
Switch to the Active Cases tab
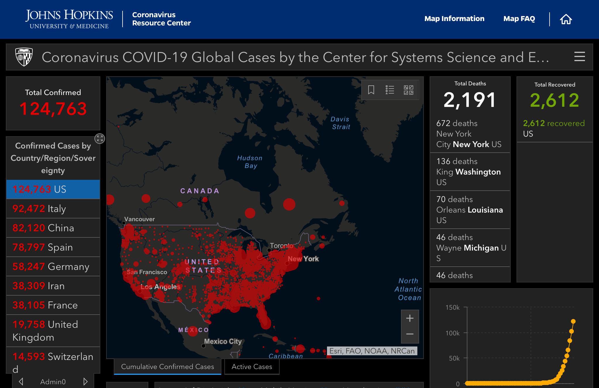[x=252, y=366]
